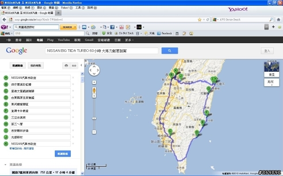283x176 pixels.
Task: Open the Firefox 工具 (Tools) menu
Action: [x=80, y=7]
